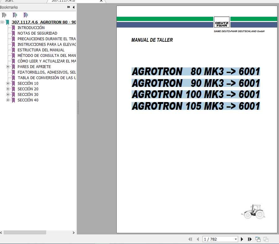
Task: Enter a page number in the field
Action: coord(214,239)
